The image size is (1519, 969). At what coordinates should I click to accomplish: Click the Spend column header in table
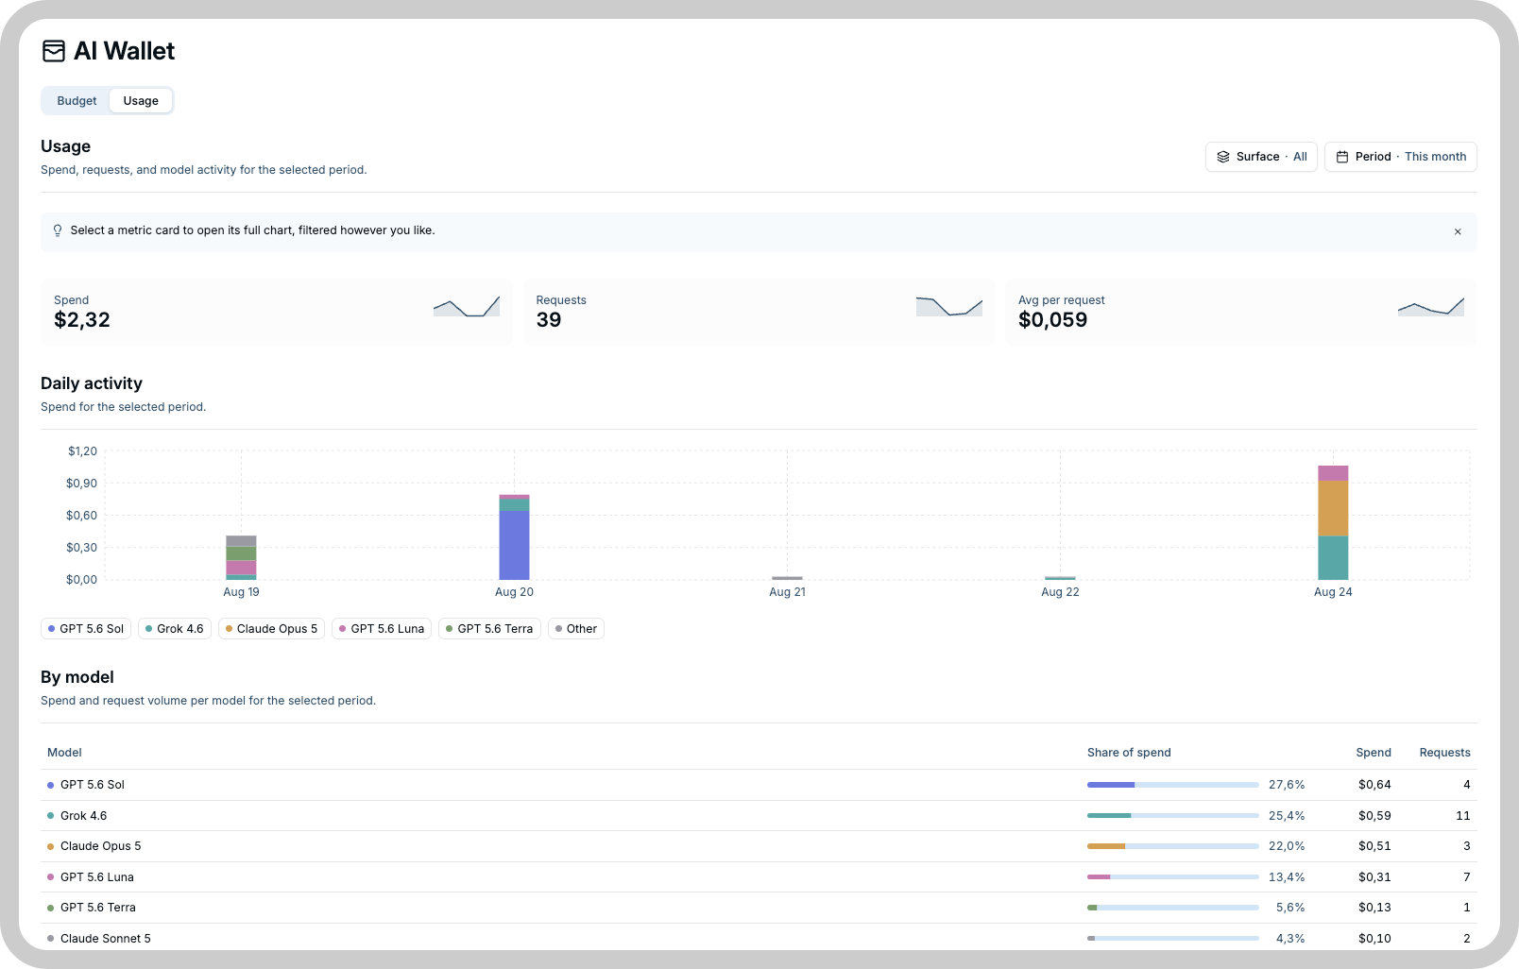point(1374,753)
